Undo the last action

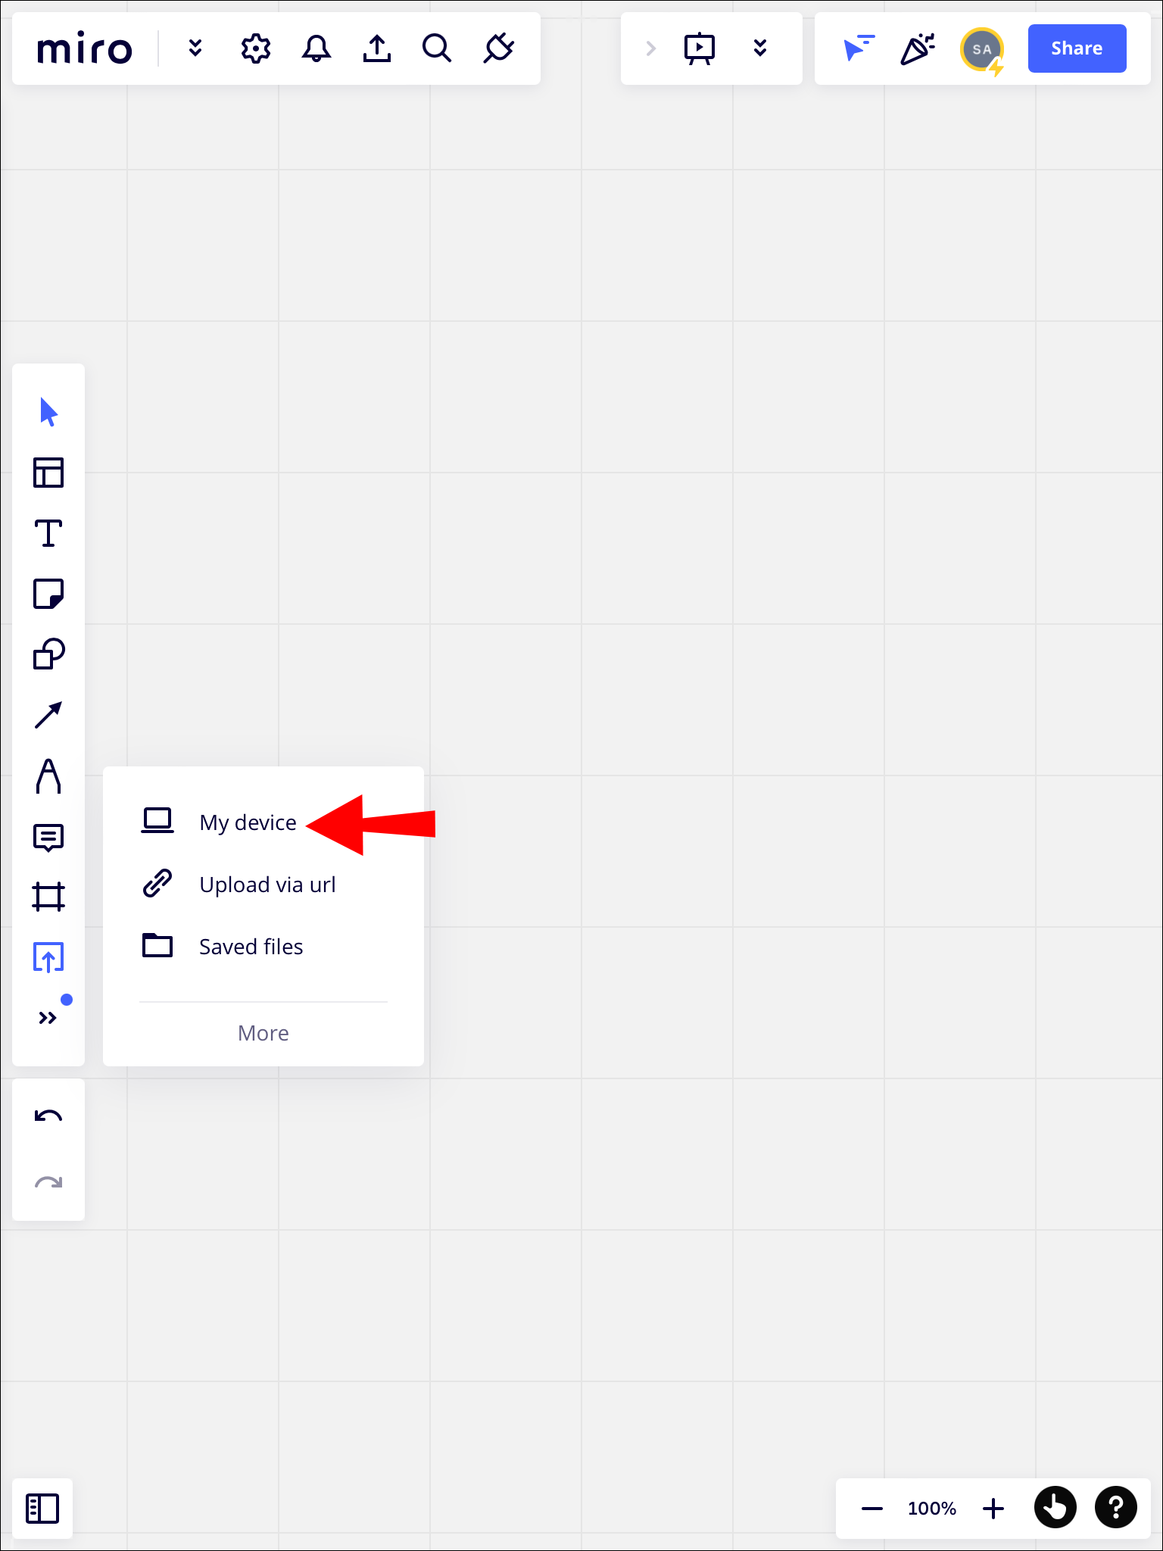click(48, 1116)
